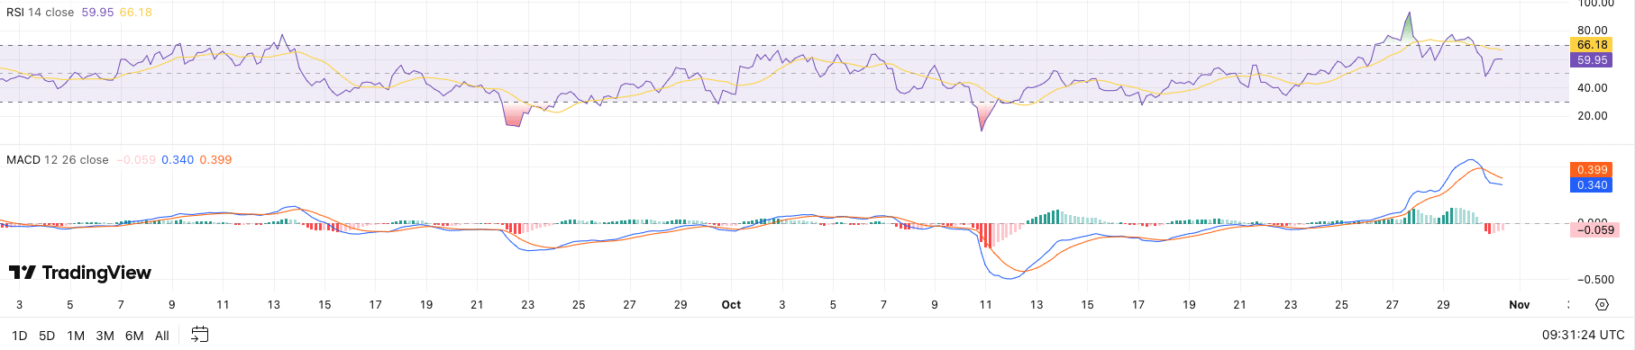Select the RSI 14 close legend

41,12
